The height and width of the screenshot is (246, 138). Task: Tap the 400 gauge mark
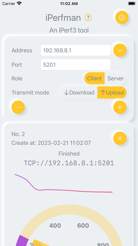tap(55, 225)
